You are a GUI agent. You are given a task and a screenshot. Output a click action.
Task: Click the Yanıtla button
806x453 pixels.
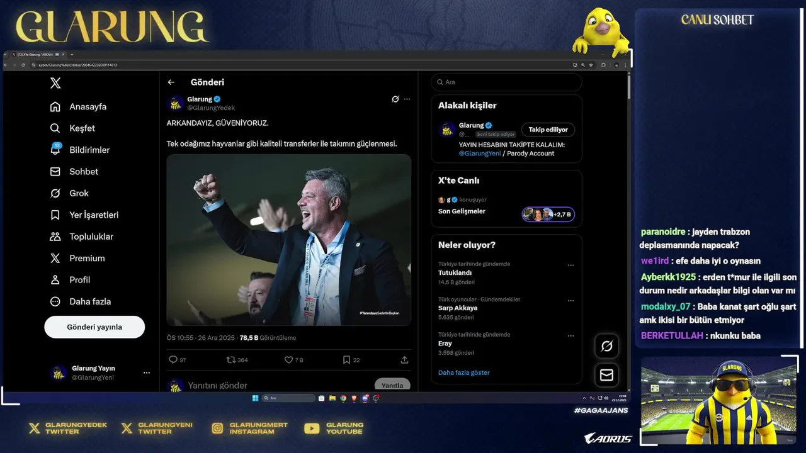point(392,385)
